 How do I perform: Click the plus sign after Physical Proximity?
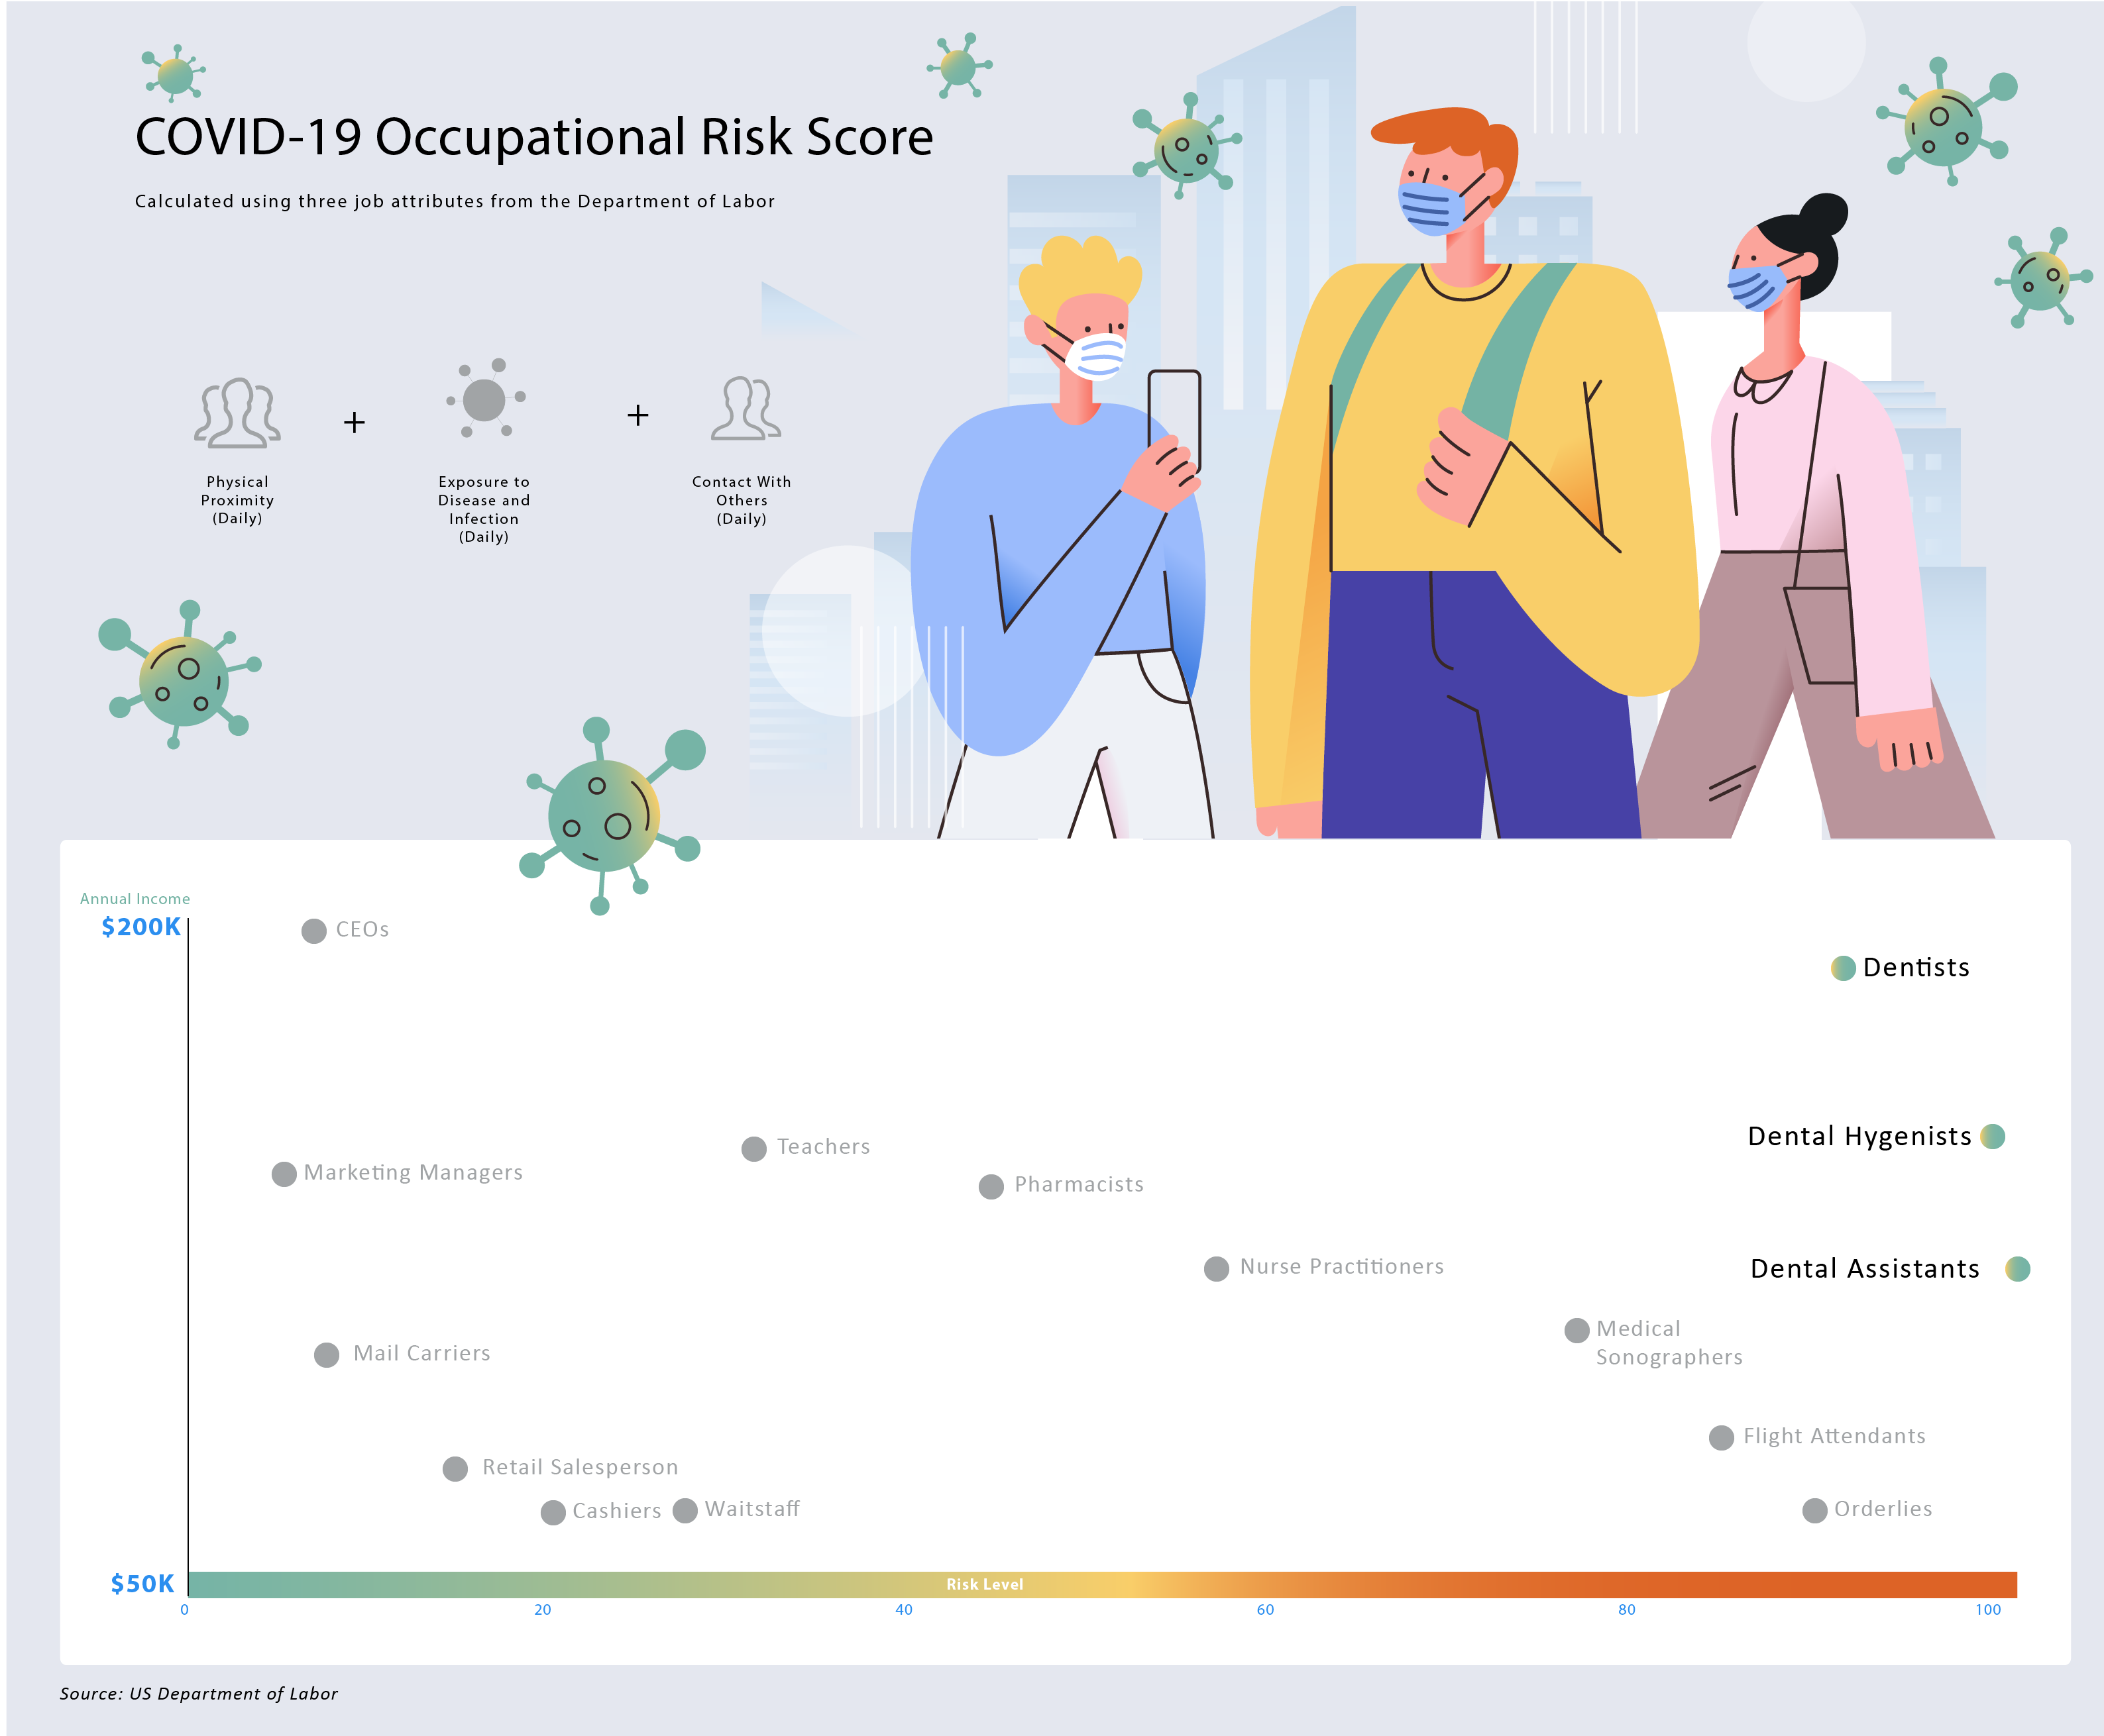[354, 423]
